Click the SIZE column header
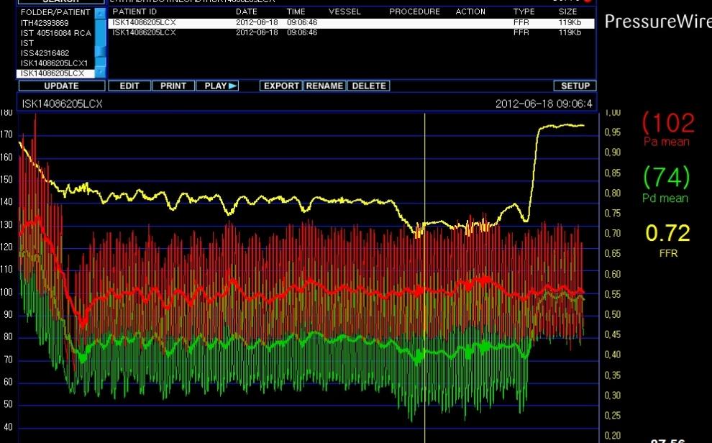The height and width of the screenshot is (443, 712). [567, 12]
